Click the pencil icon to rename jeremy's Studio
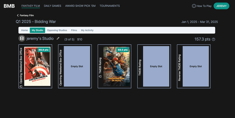 [x=58, y=38]
